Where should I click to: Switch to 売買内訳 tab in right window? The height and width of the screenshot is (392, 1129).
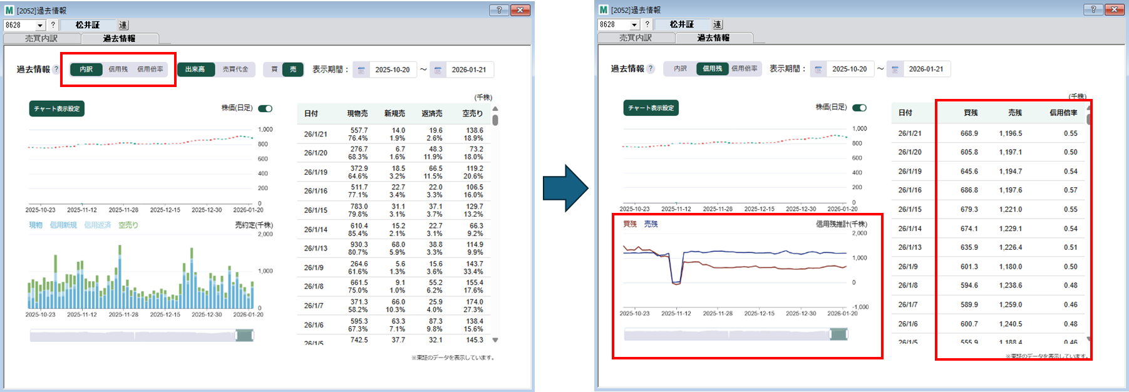636,38
